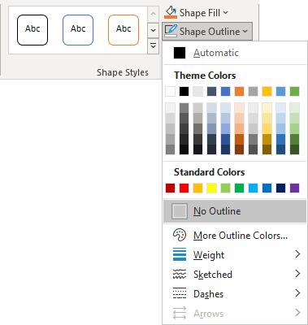
Task: Open the Weight line thickness submenu
Action: 235,254
